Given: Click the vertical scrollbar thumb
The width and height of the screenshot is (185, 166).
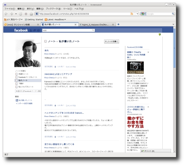Looking at the screenshot, I should (x=174, y=48).
